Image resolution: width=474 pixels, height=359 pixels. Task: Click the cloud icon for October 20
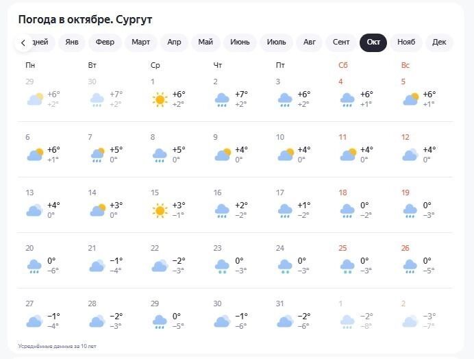click(x=34, y=266)
